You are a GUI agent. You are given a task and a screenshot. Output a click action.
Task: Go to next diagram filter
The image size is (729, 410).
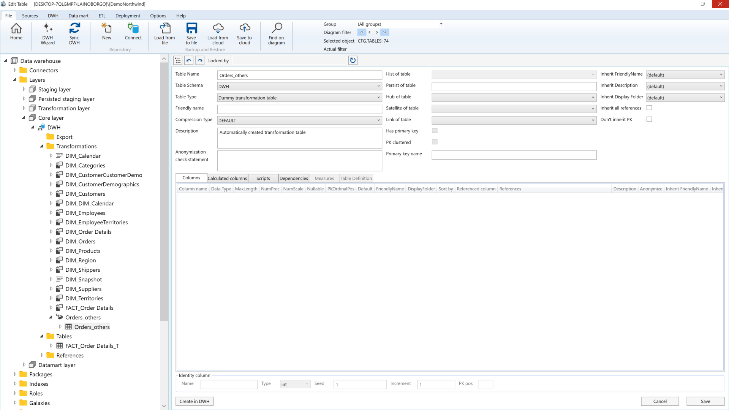pos(377,32)
